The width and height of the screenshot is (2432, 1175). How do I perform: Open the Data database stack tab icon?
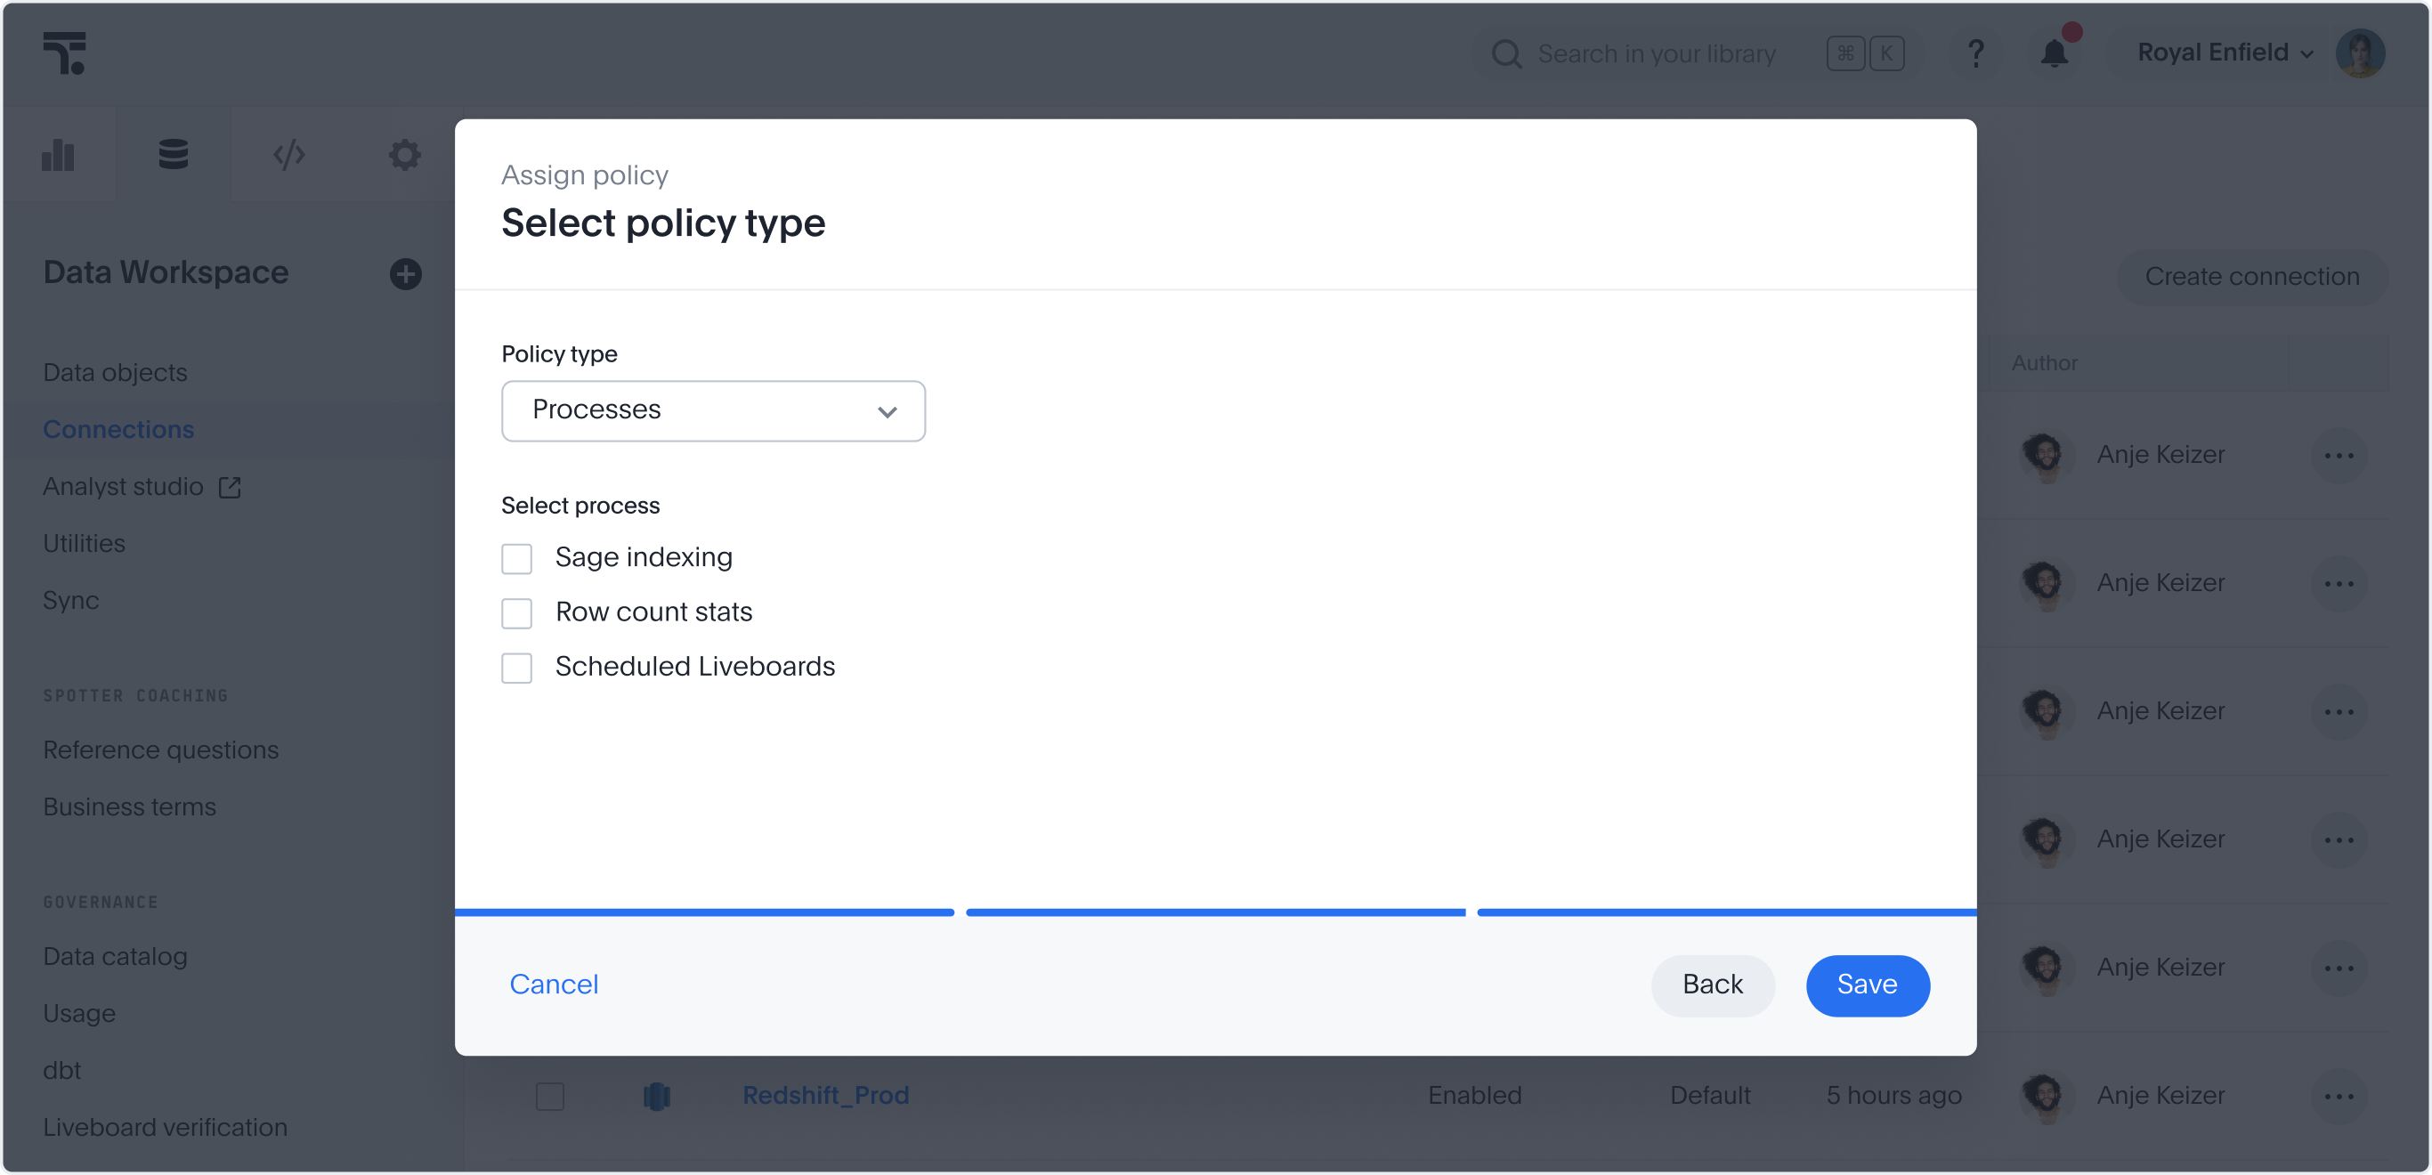coord(174,154)
